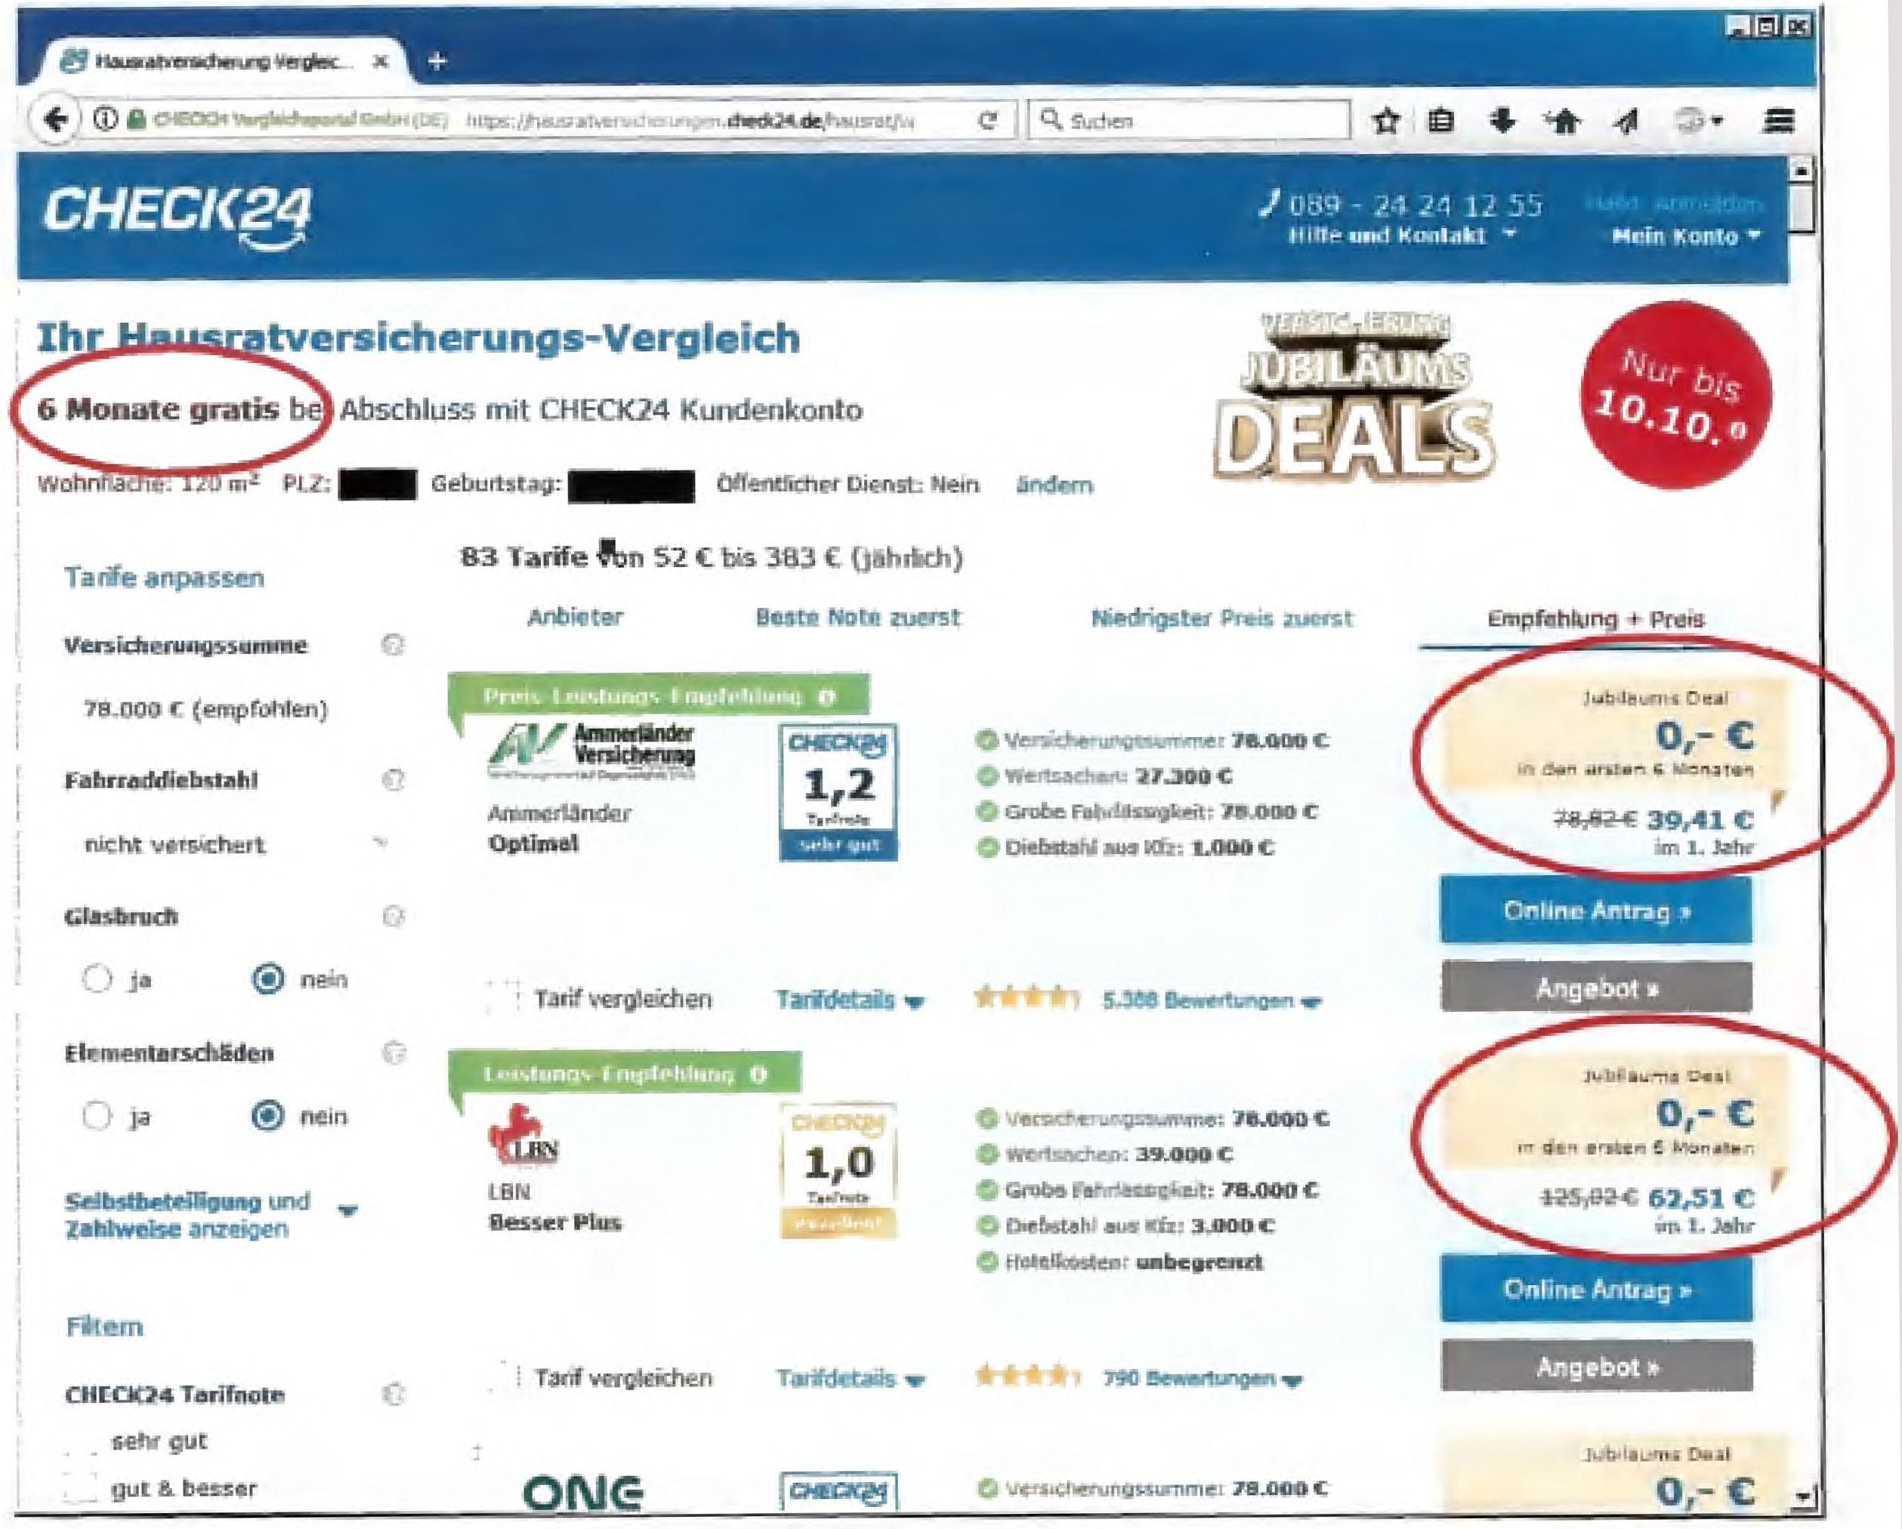Click the ändern link
This screenshot has height=1529, width=1902.
[x=1054, y=485]
